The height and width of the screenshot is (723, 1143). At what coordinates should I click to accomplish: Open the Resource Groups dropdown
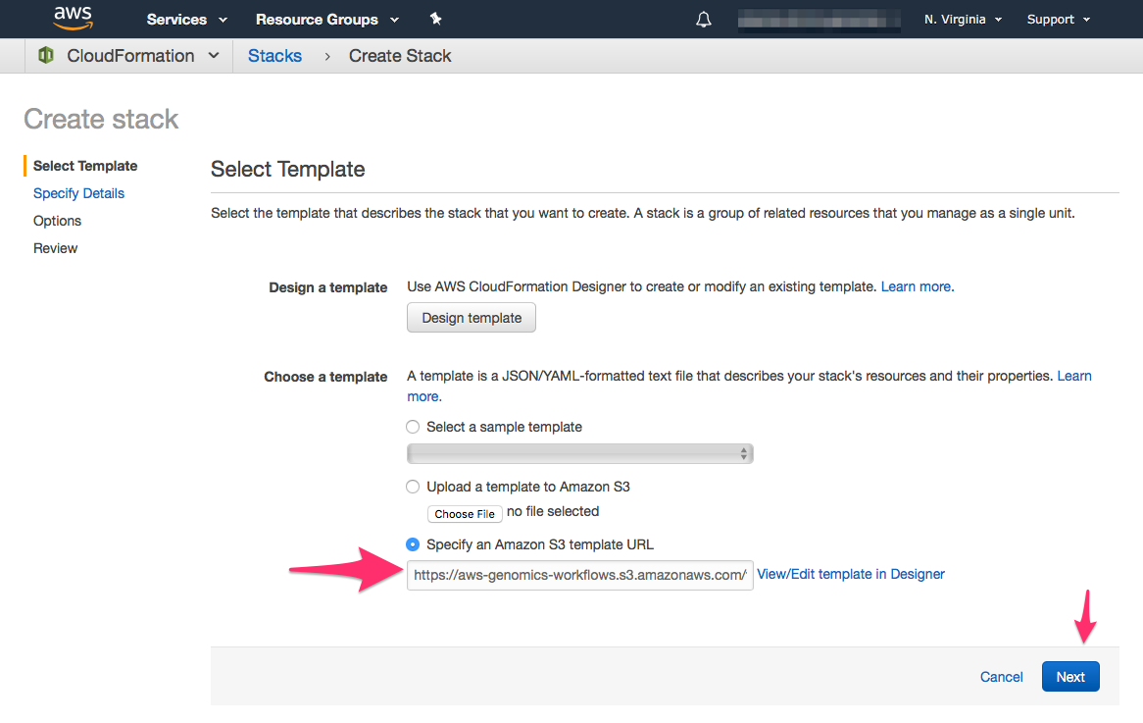(327, 20)
